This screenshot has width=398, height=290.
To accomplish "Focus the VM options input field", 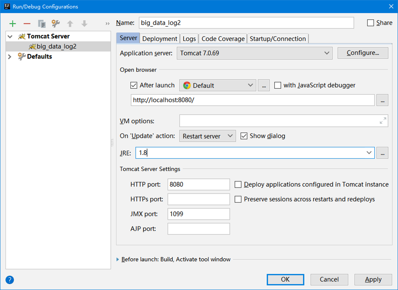I will [x=284, y=121].
